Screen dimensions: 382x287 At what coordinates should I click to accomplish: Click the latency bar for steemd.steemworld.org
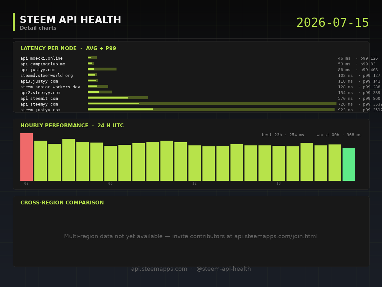pyautogui.click(x=92, y=75)
